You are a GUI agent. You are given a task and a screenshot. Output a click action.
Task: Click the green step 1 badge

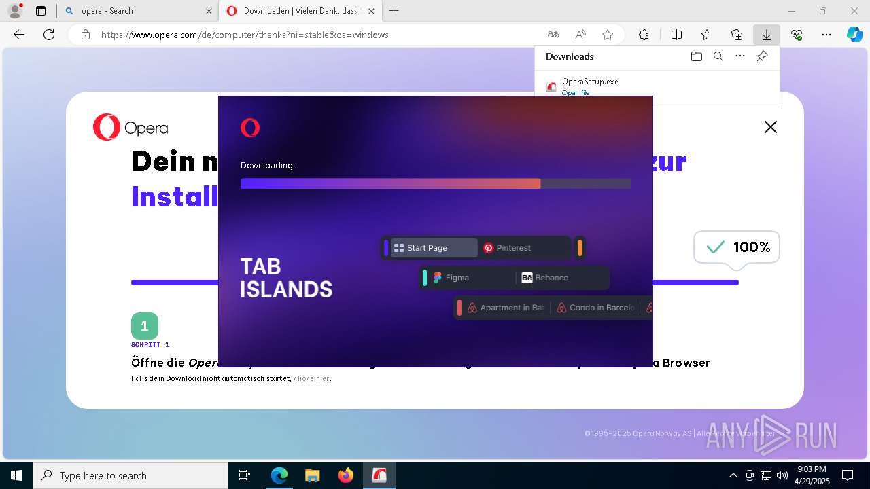click(145, 326)
